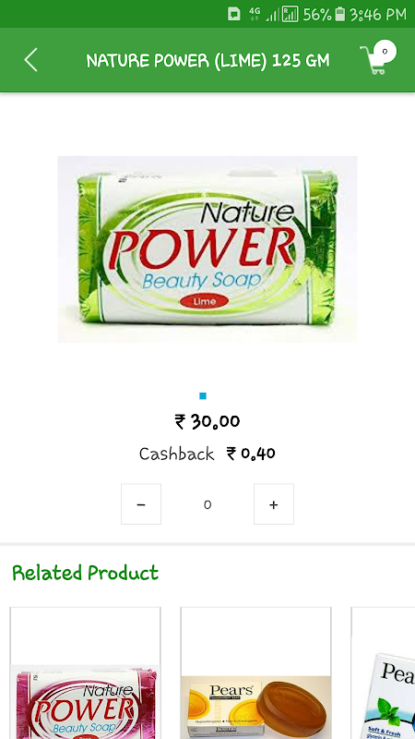
Task: Tap the Related Product heading
Action: pyautogui.click(x=85, y=573)
